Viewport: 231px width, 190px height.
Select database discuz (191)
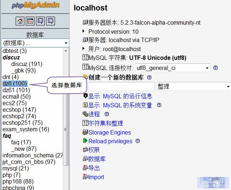(27, 64)
